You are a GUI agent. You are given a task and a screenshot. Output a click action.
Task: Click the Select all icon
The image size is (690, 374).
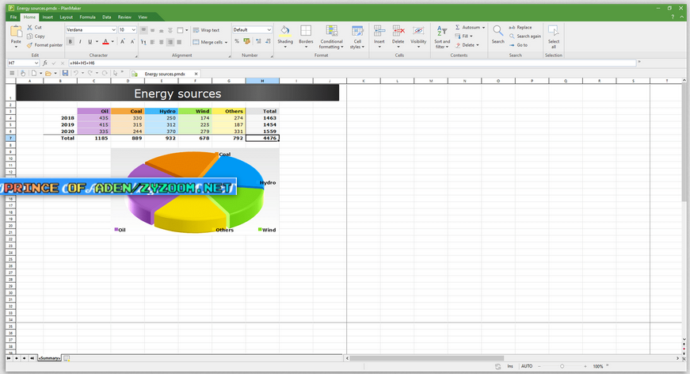554,31
